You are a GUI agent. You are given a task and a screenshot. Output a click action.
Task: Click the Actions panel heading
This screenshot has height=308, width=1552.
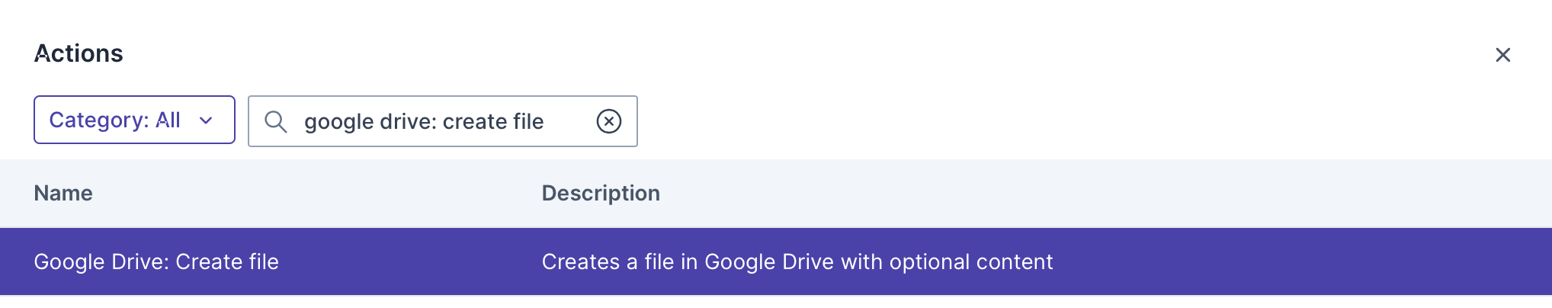tap(79, 53)
